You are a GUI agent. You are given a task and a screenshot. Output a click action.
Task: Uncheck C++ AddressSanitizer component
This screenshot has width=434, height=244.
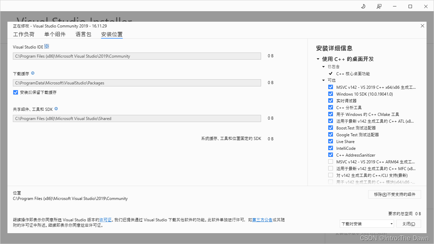tap(331, 155)
